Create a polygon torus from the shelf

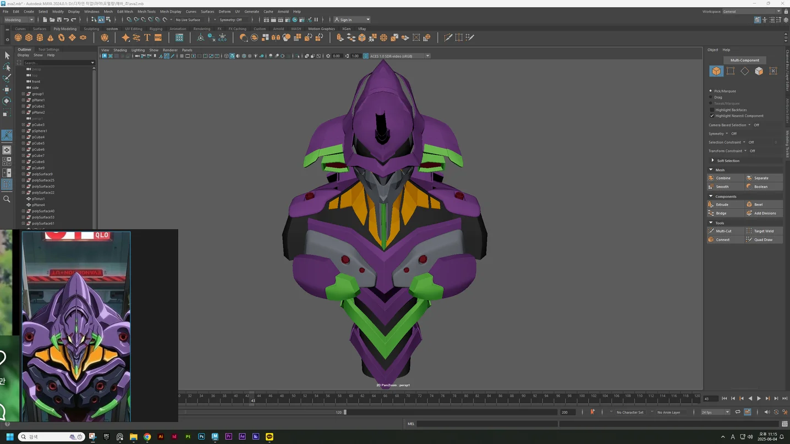click(61, 37)
